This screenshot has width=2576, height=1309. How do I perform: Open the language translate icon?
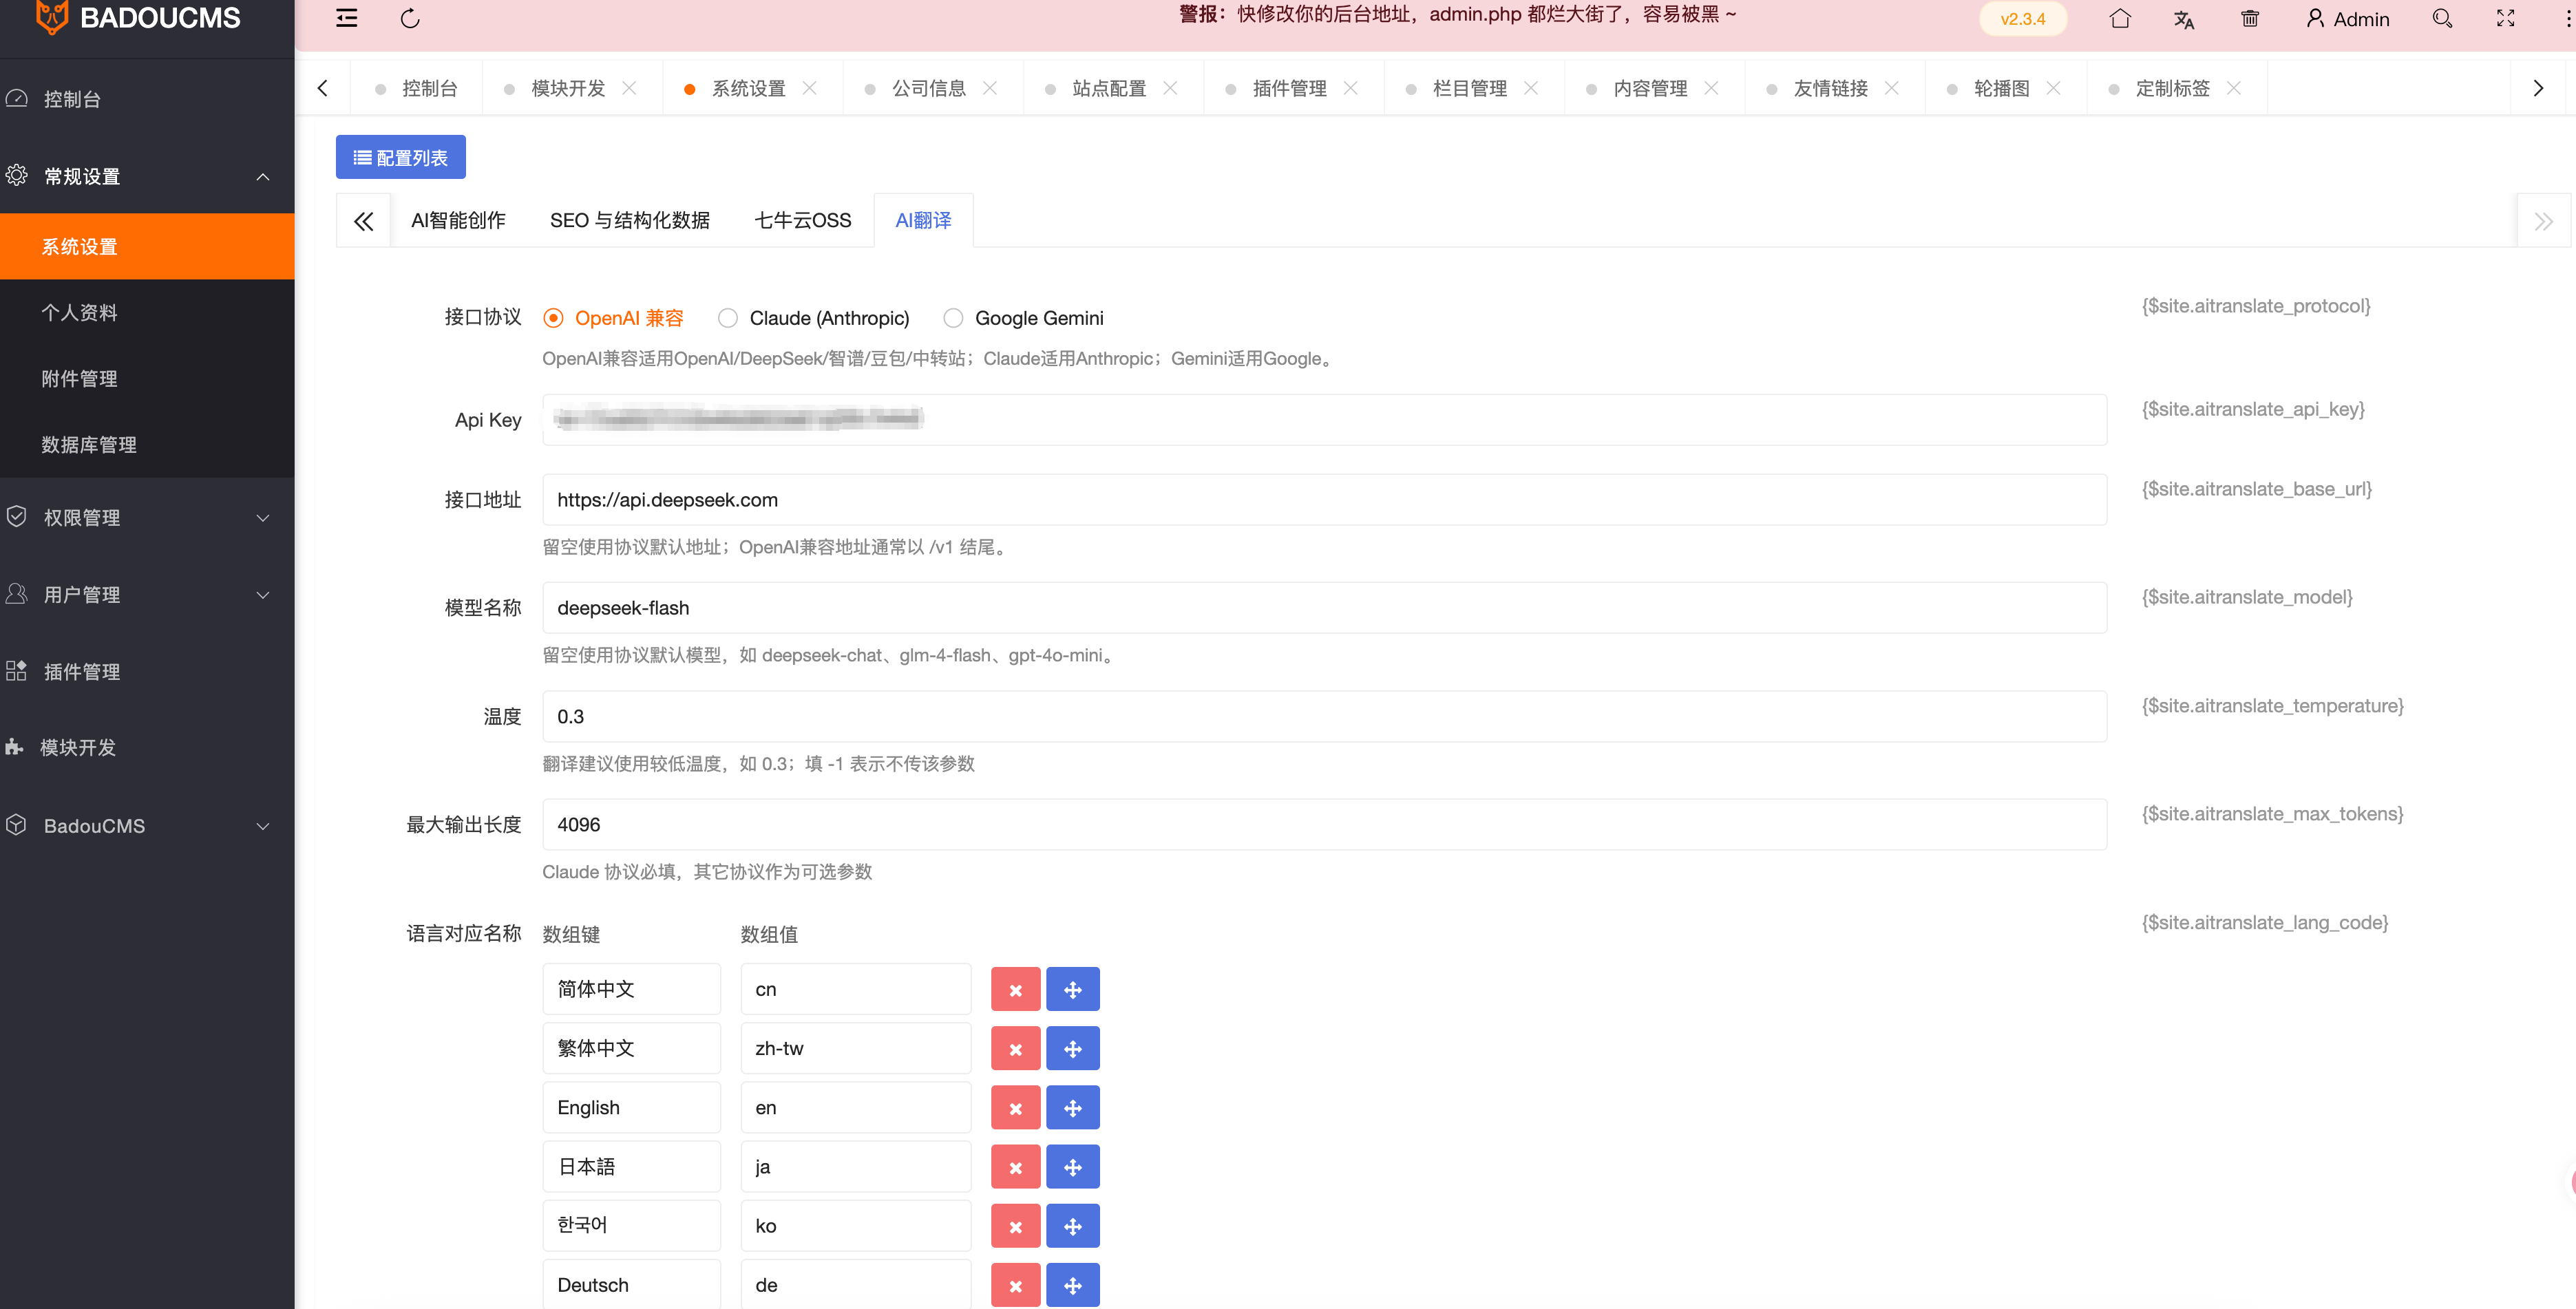pyautogui.click(x=2184, y=19)
